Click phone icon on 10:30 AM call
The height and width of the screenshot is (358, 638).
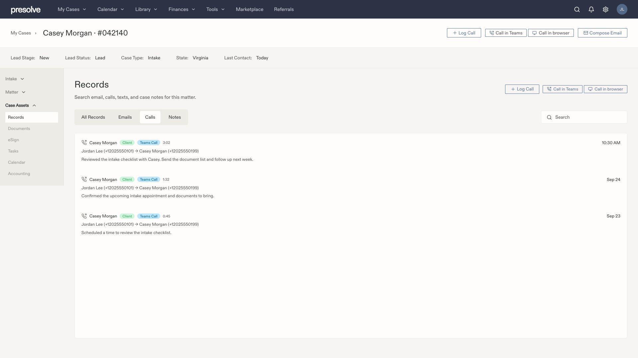tap(84, 143)
